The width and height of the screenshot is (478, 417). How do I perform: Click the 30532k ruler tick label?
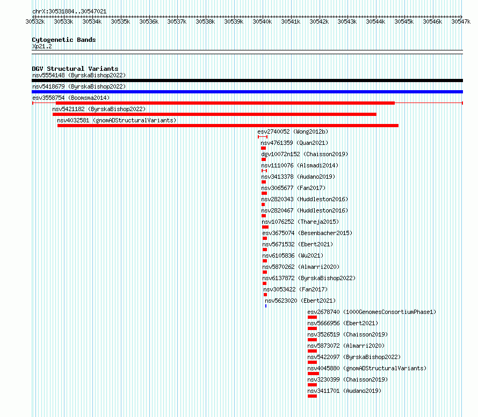(35, 21)
